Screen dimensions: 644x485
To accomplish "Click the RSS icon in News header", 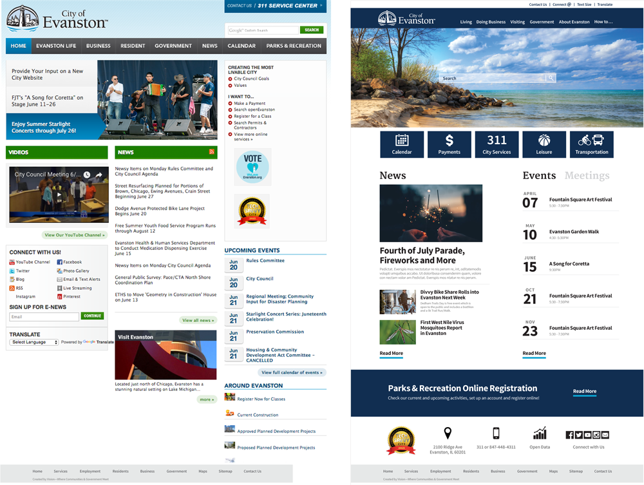I will (x=211, y=152).
